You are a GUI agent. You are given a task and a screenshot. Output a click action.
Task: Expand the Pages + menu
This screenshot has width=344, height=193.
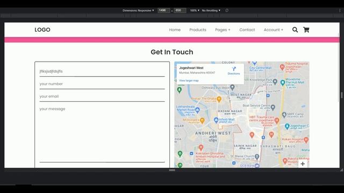click(x=223, y=30)
